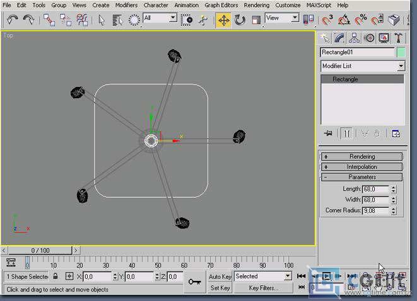Toggle the Selection Lock padlock
Screen dimensions: 417x301
56,276
